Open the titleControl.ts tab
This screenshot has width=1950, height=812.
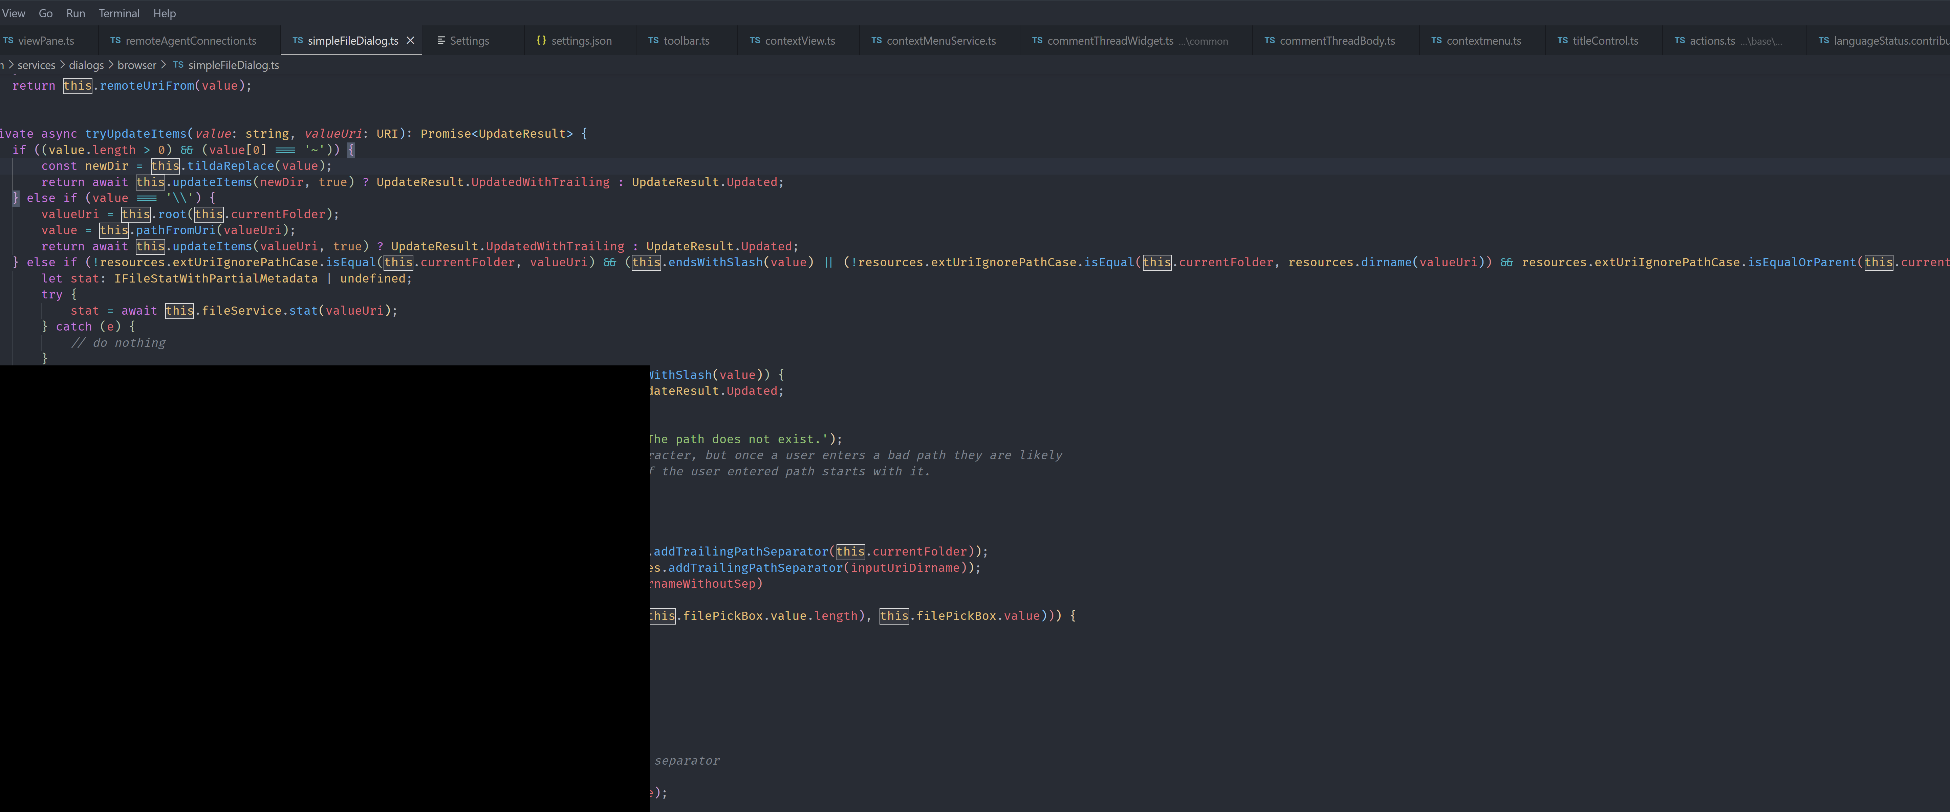[1605, 41]
